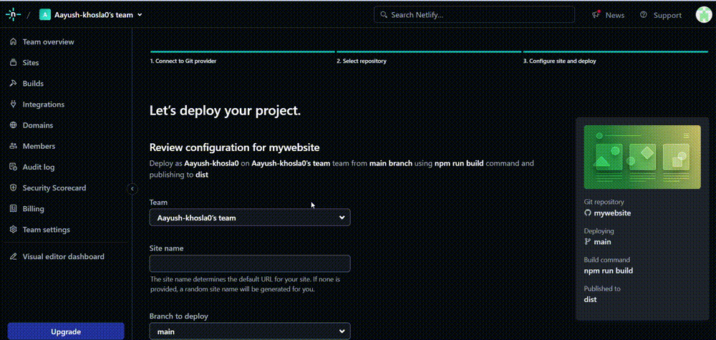Screen dimensions: 716x340
Task: Click the team avatar letter A icon
Action: click(x=44, y=14)
